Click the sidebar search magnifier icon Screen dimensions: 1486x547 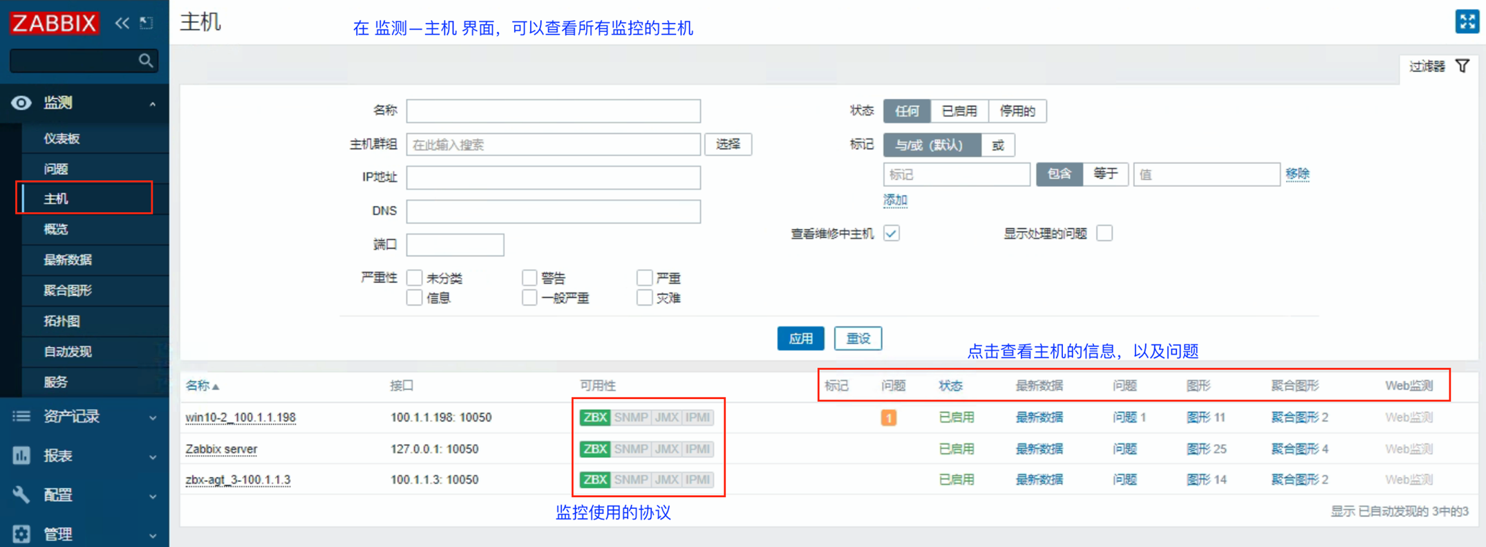(x=145, y=61)
